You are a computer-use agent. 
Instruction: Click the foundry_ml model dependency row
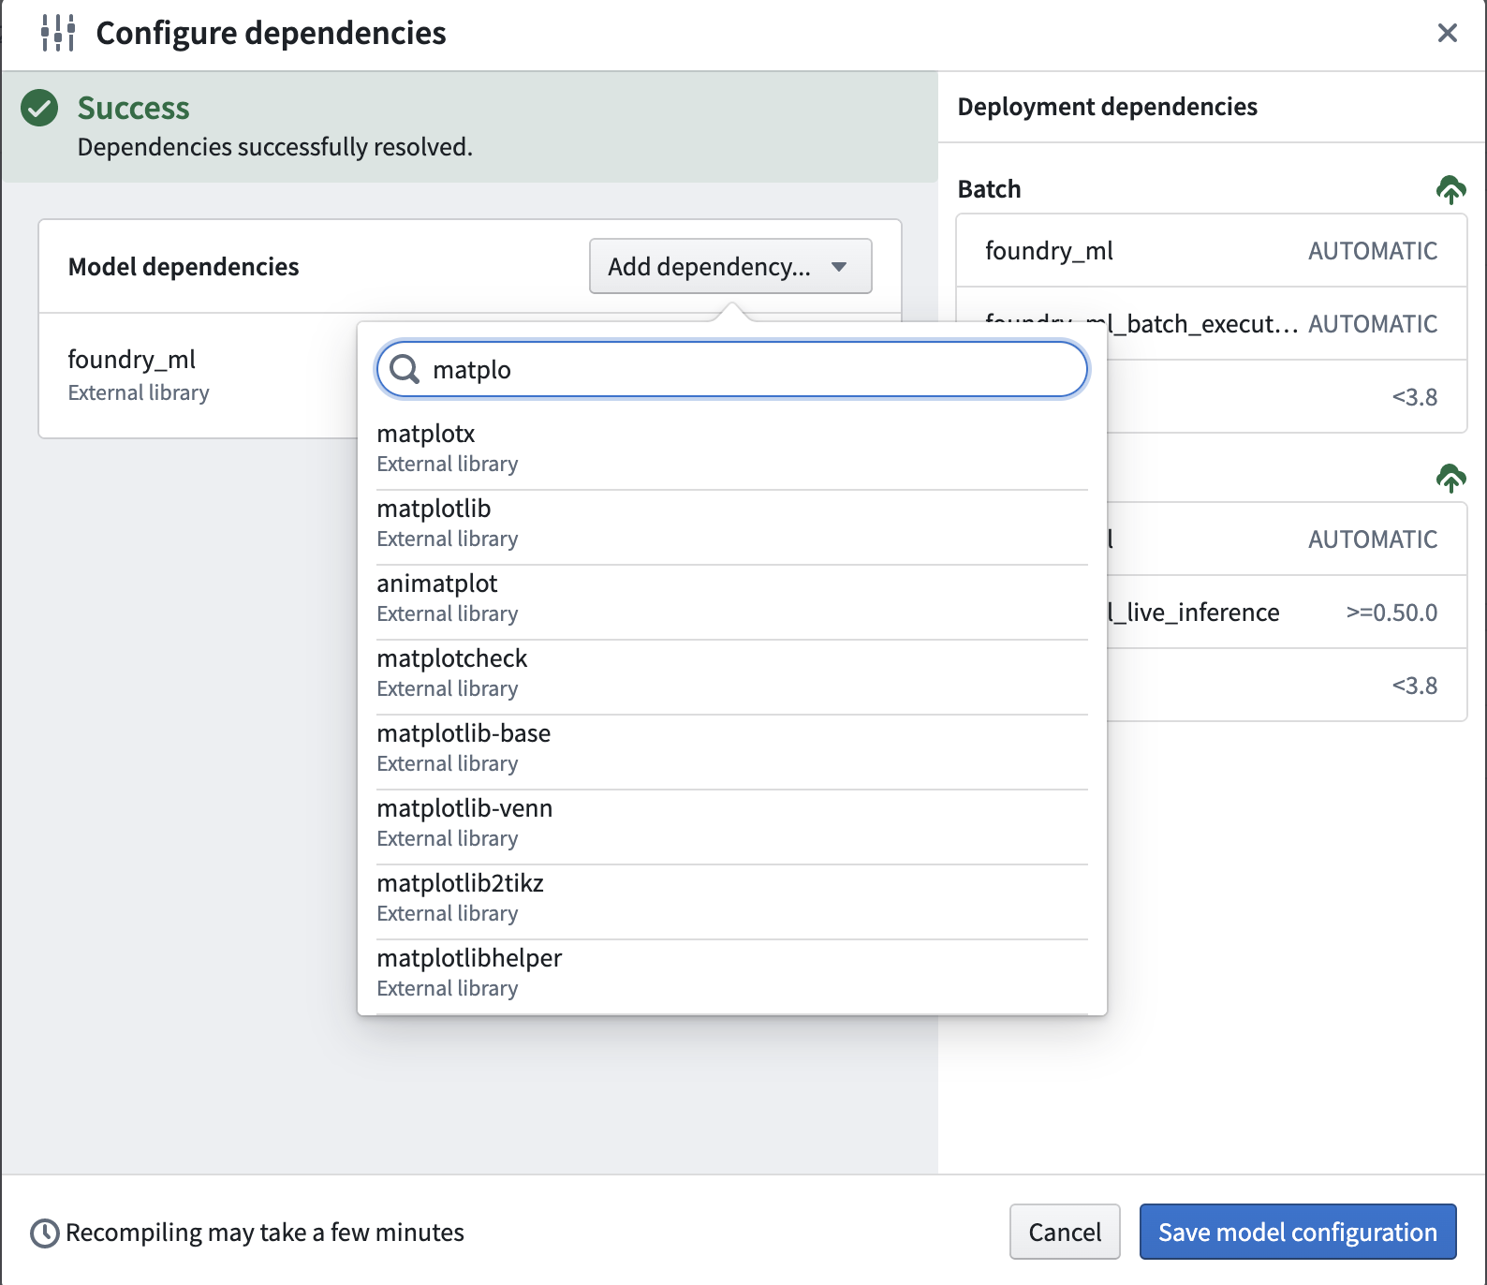point(199,375)
